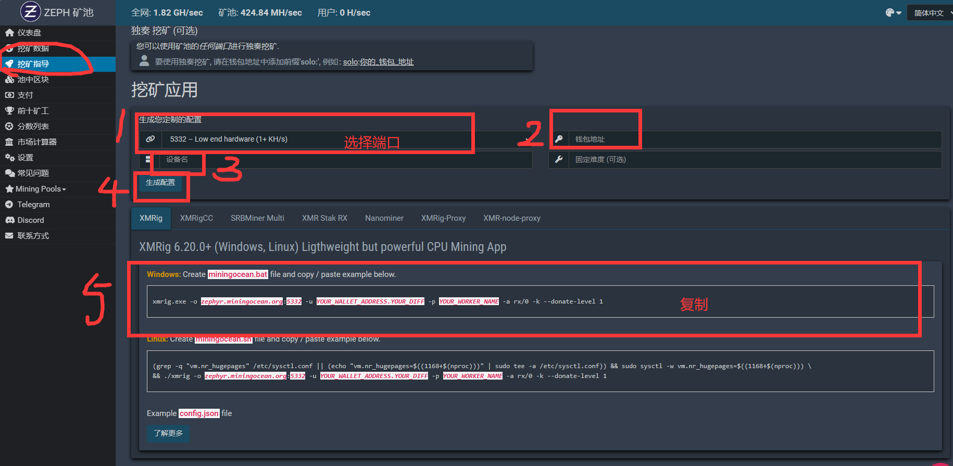The width and height of the screenshot is (953, 466).
Task: Open the theme palette dropdown
Action: [893, 12]
